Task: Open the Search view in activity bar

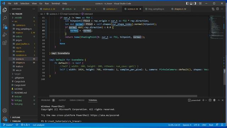Action: pyautogui.click(x=5, y=18)
